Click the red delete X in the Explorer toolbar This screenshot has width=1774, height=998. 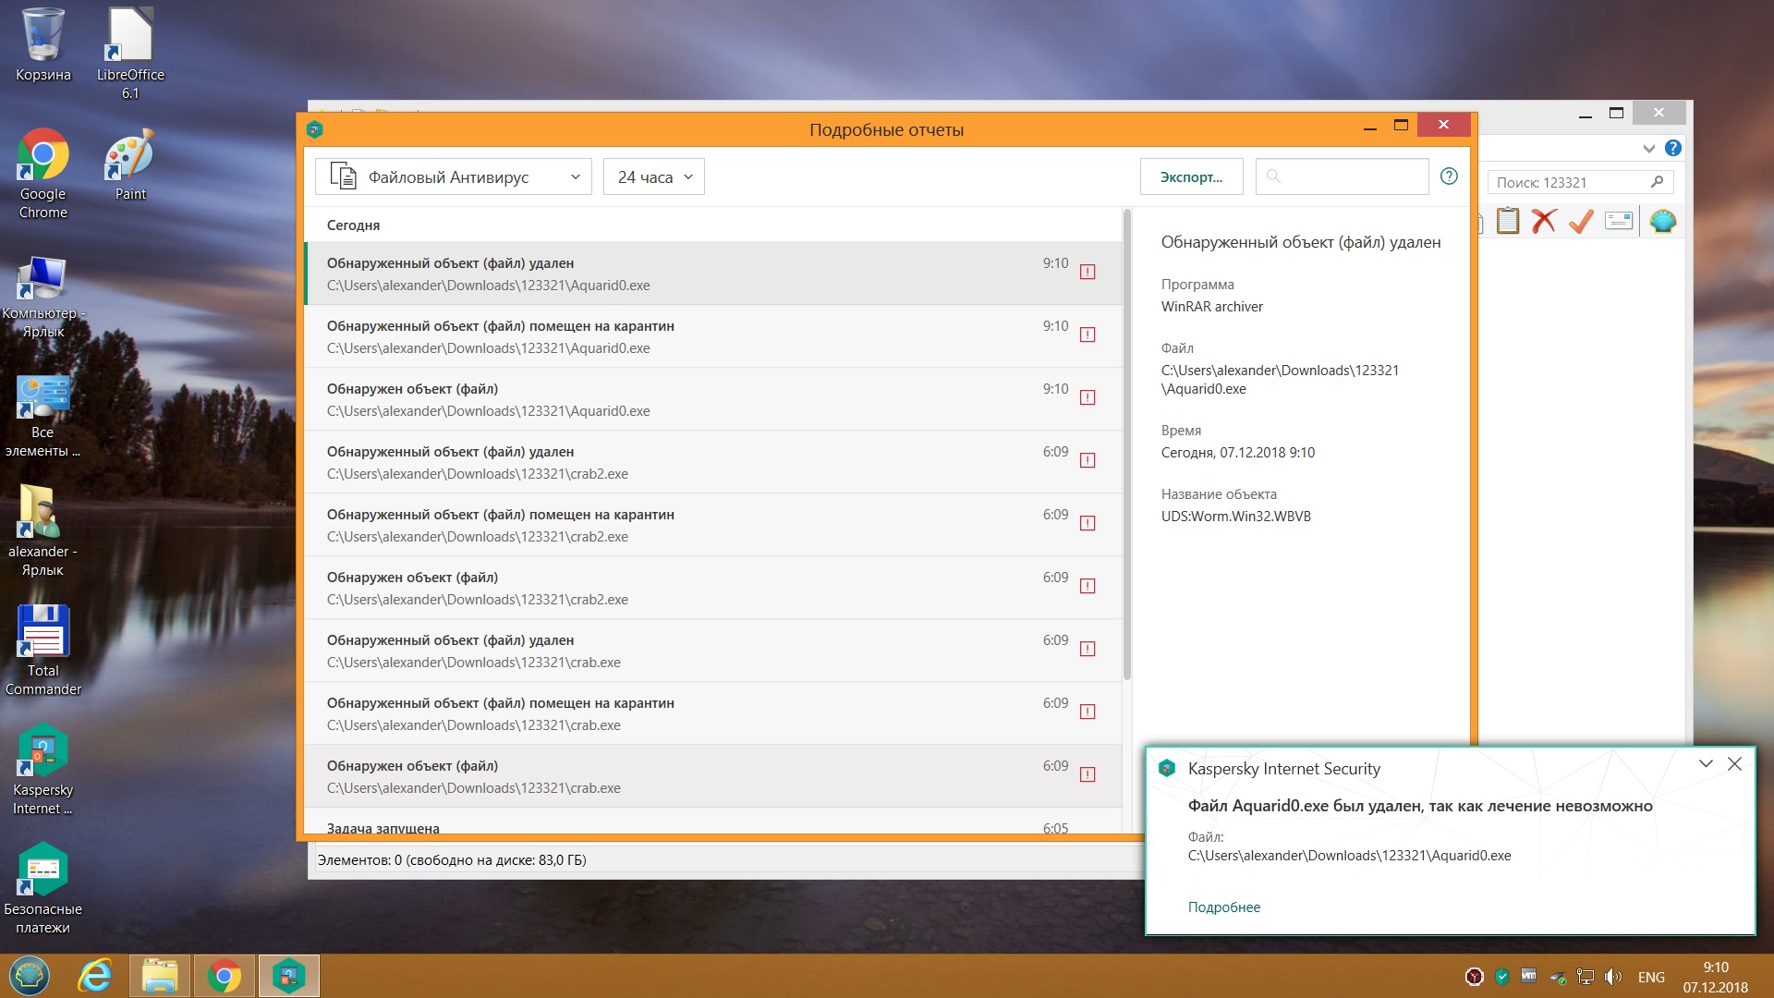(x=1544, y=221)
